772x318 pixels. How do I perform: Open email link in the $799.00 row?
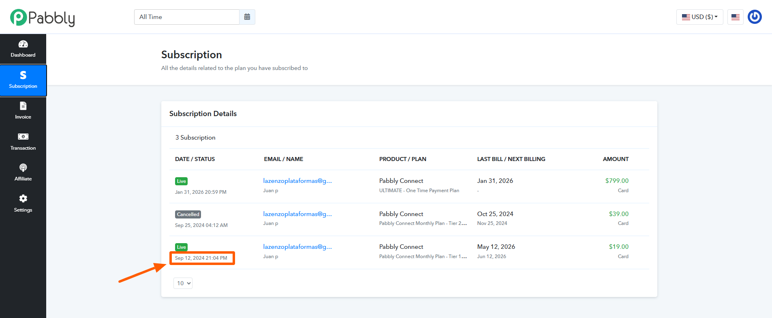pos(297,181)
